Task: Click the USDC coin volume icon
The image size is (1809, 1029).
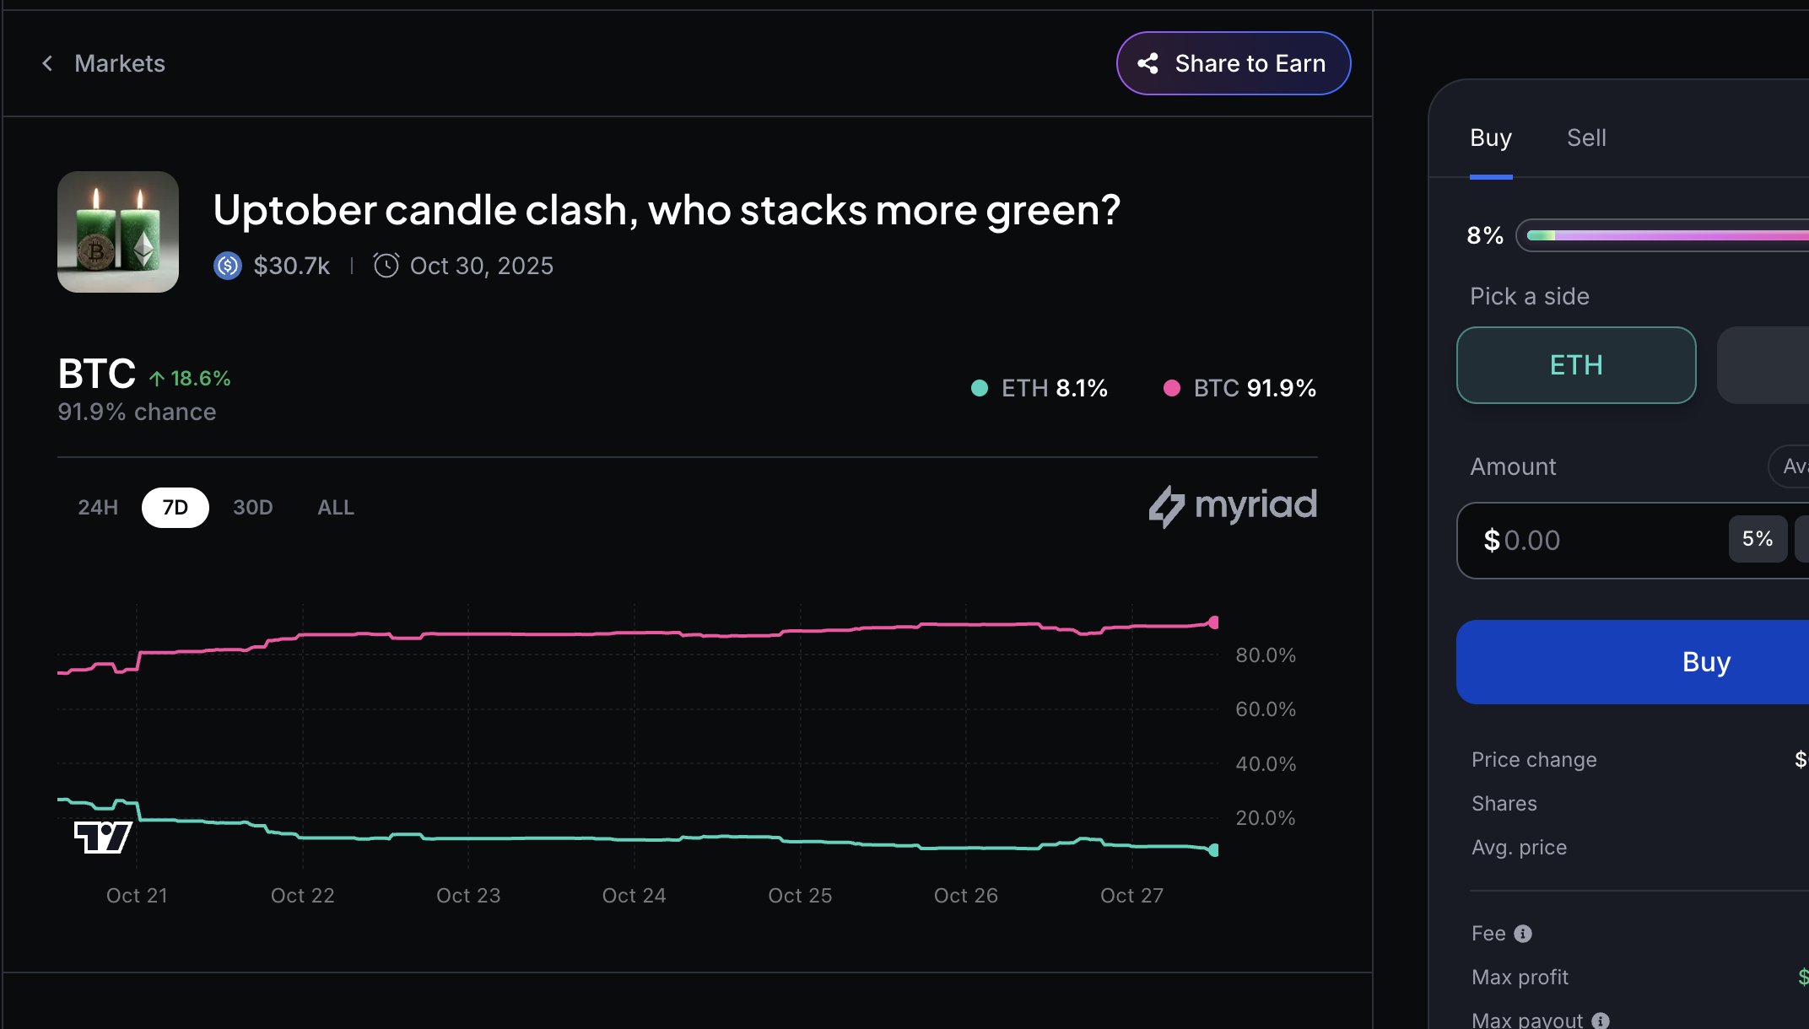Action: pyautogui.click(x=228, y=266)
